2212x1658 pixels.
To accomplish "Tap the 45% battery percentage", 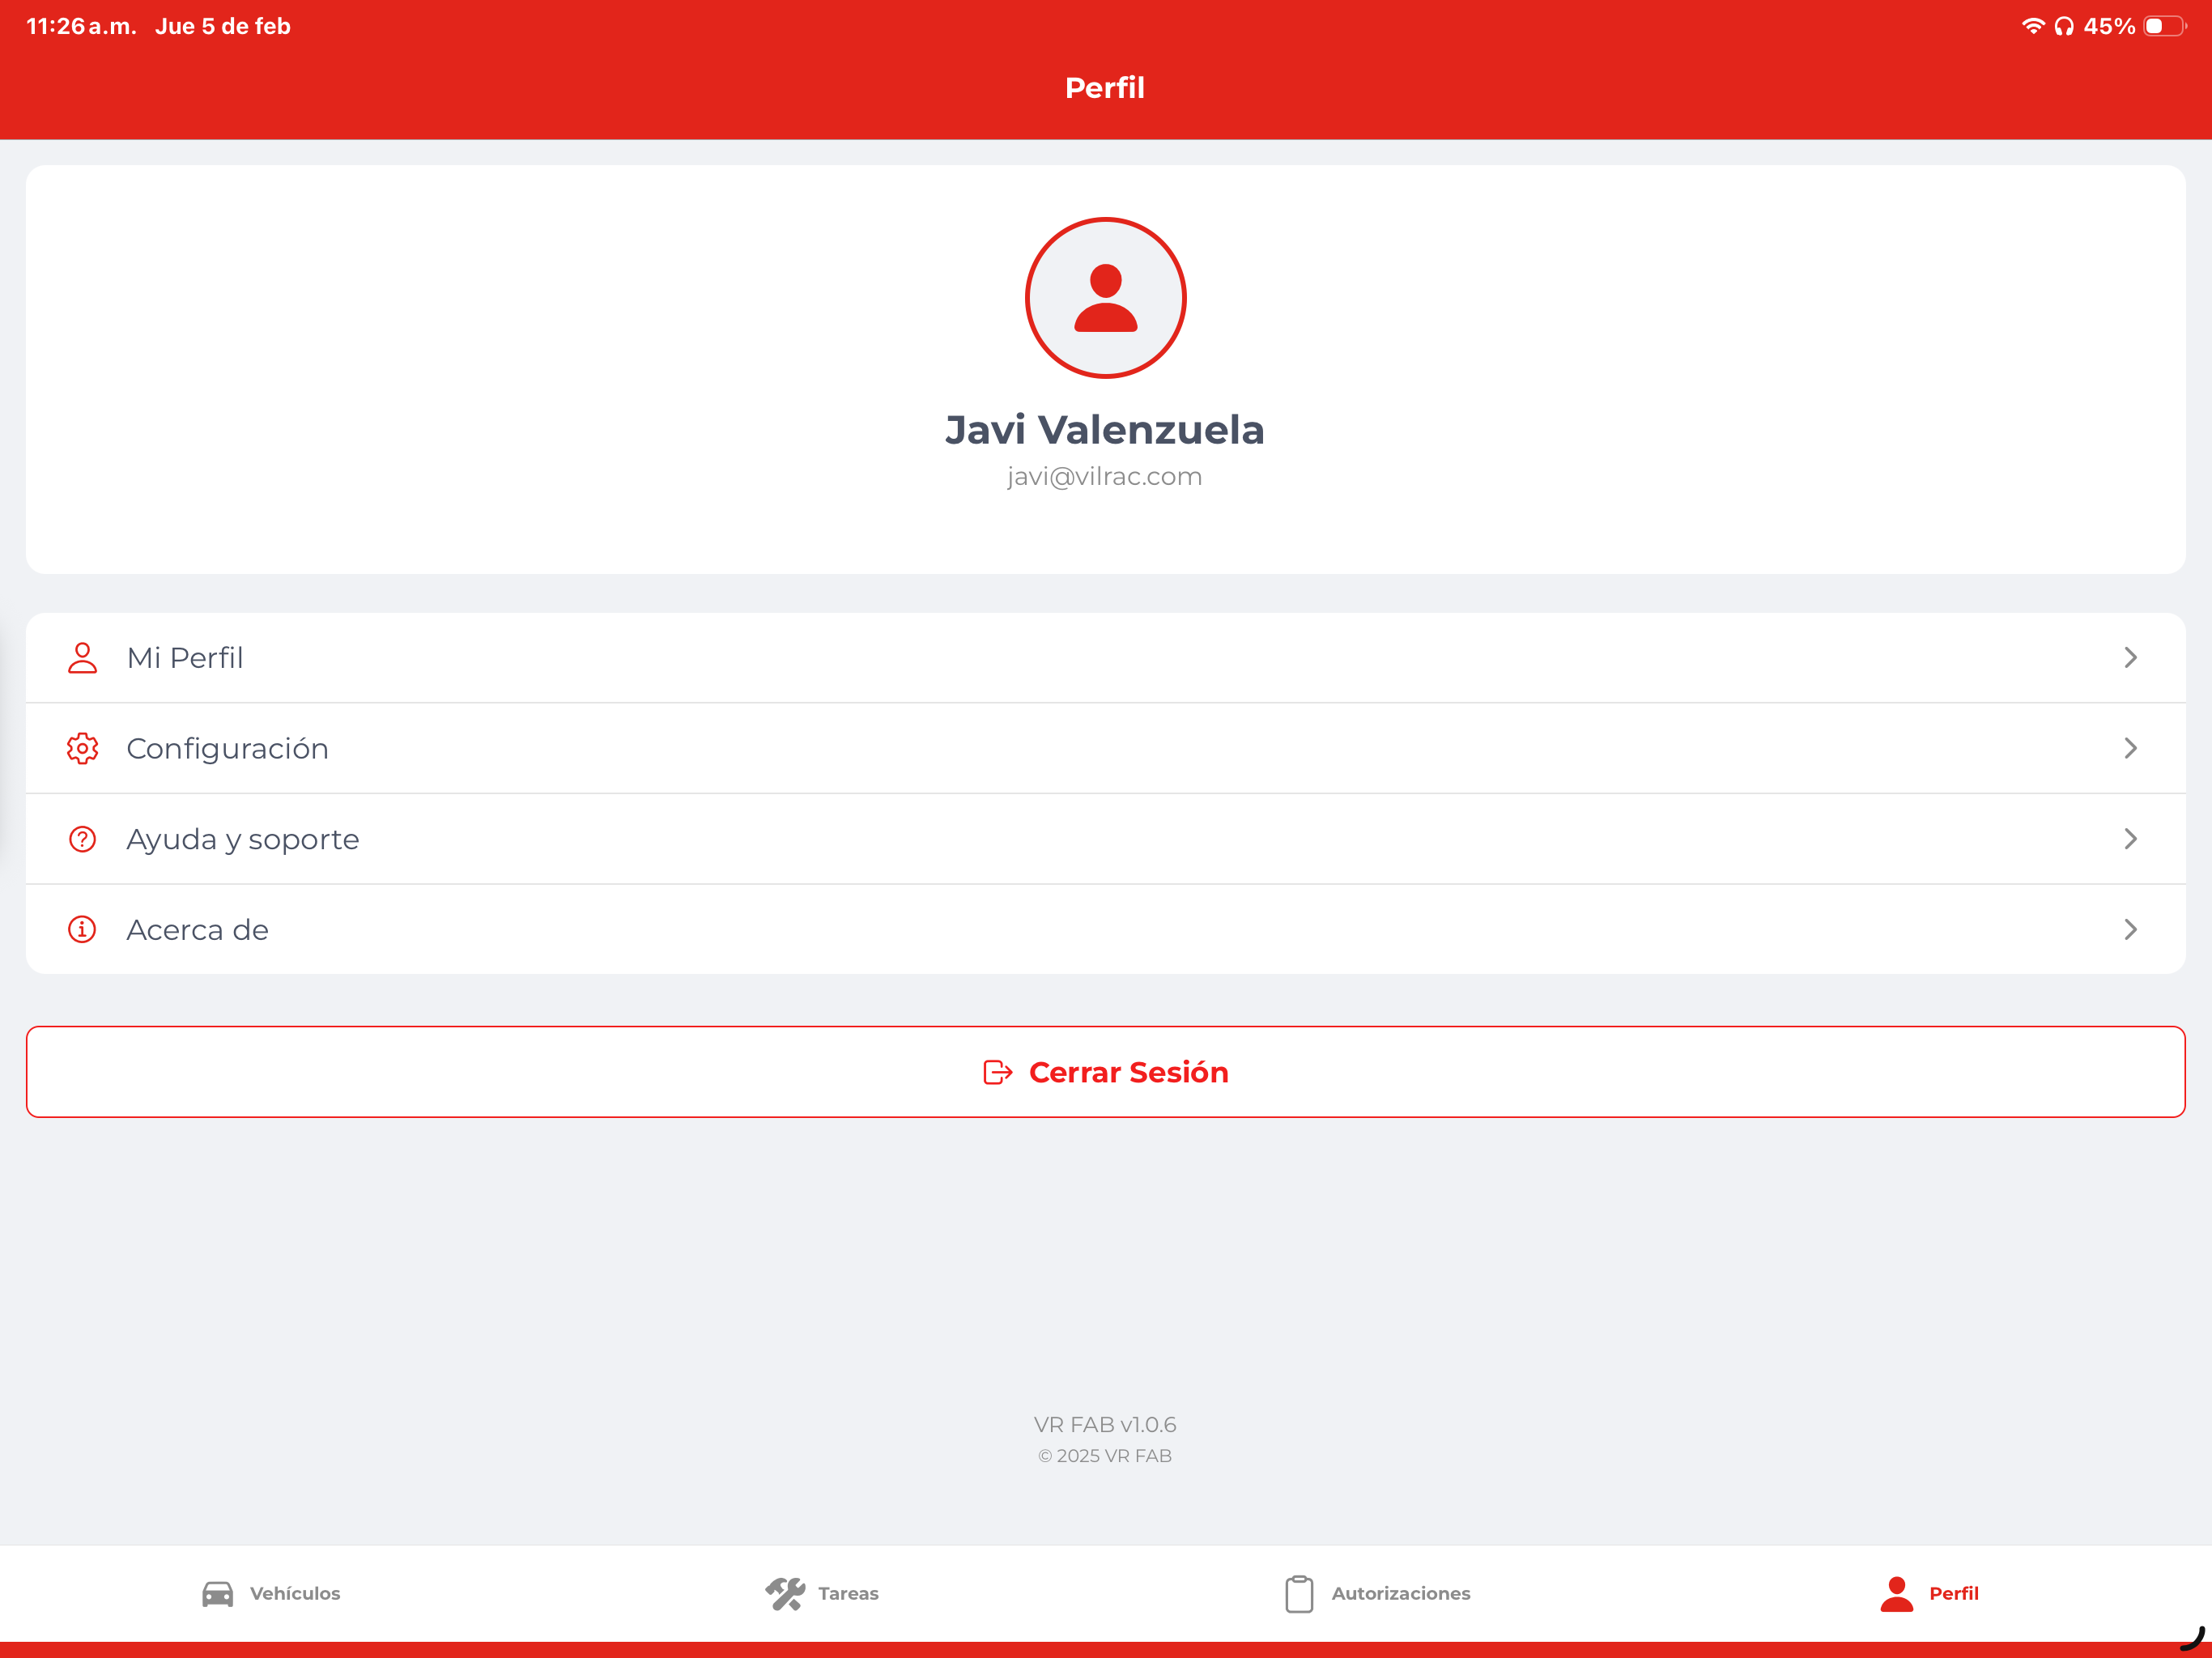I will point(2109,26).
